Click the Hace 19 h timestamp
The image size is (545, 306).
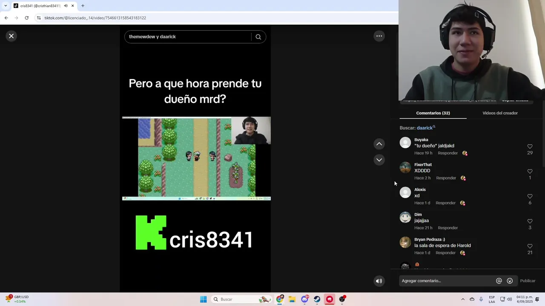pyautogui.click(x=423, y=153)
